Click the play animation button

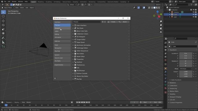tap(84, 102)
